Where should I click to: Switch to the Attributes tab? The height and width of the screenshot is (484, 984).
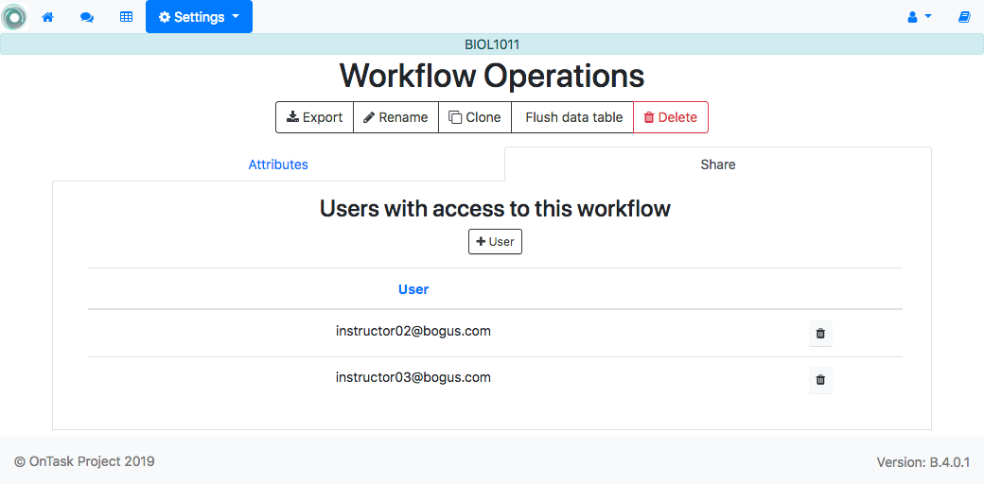coord(278,164)
